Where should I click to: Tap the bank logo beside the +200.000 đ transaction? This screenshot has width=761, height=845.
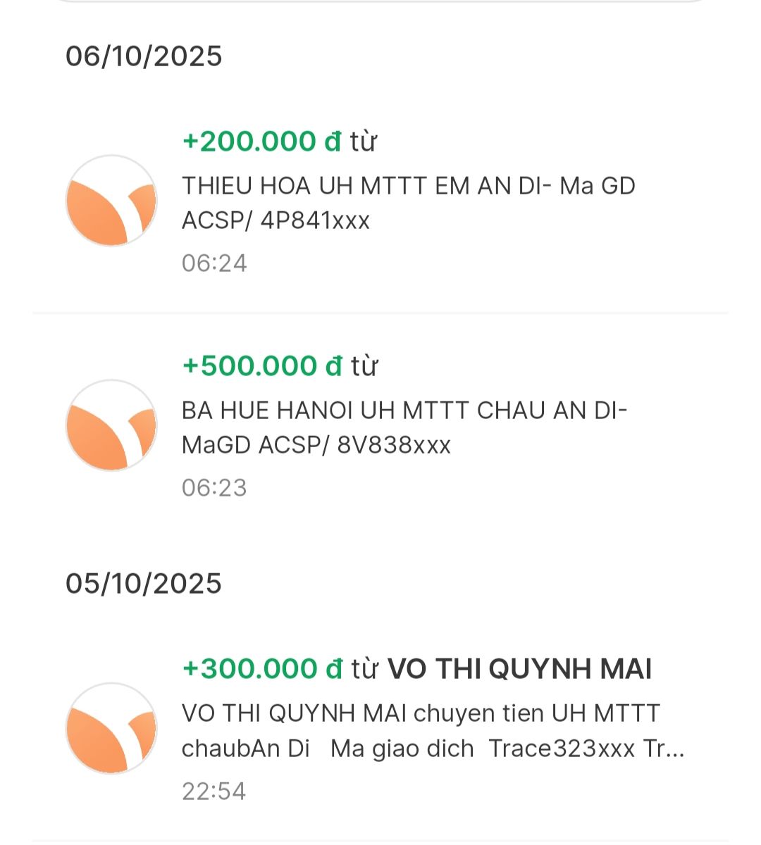pyautogui.click(x=111, y=201)
